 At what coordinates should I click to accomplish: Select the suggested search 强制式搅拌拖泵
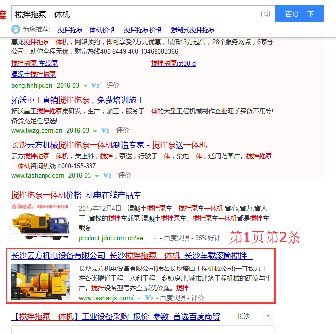click(x=193, y=30)
